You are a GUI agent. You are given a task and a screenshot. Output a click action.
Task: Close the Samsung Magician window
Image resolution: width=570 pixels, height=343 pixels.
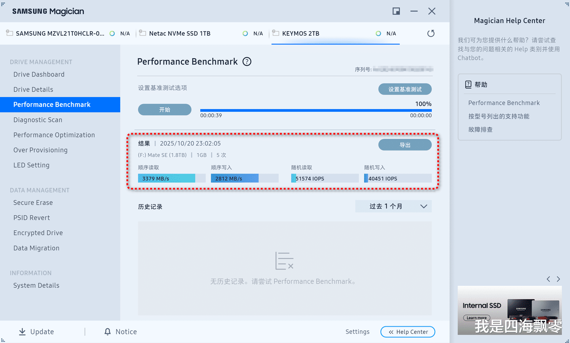432,11
